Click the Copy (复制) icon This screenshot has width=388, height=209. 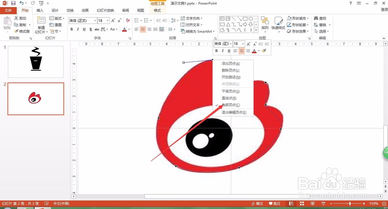(16, 25)
